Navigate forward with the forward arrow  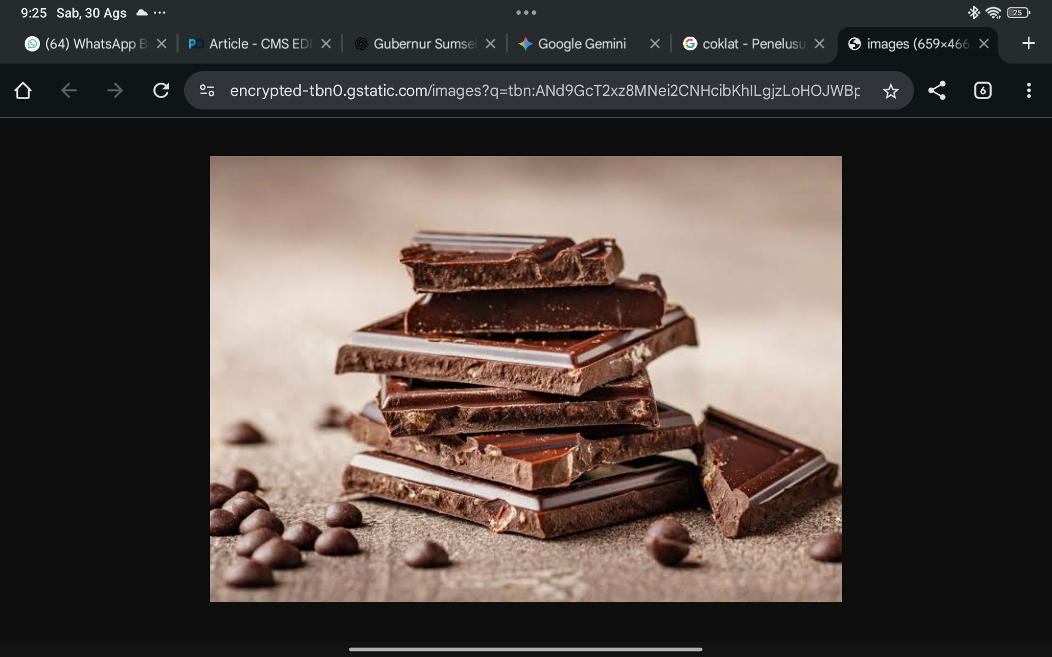(115, 90)
